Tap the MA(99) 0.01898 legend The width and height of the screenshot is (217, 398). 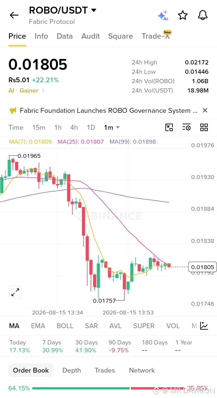click(x=133, y=142)
